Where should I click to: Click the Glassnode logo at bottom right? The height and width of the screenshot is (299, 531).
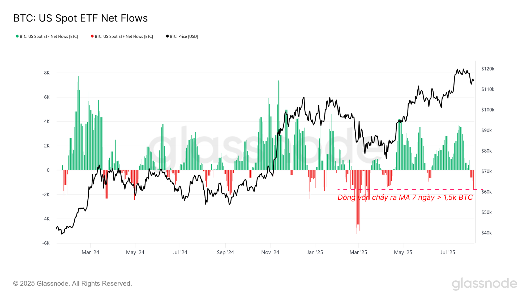[484, 284]
